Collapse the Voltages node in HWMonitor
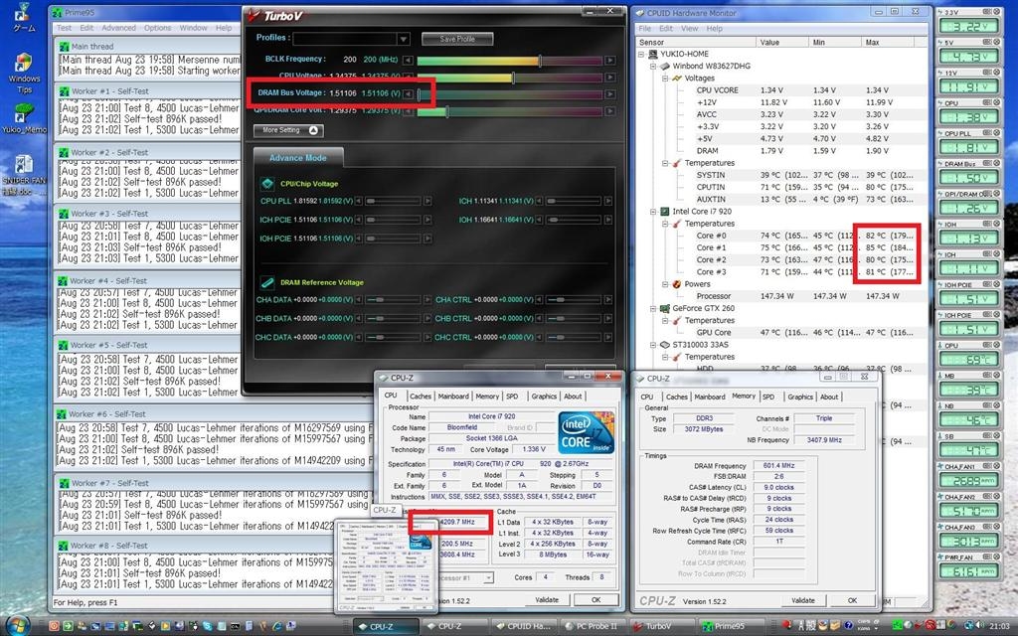This screenshot has width=1018, height=636. (665, 78)
